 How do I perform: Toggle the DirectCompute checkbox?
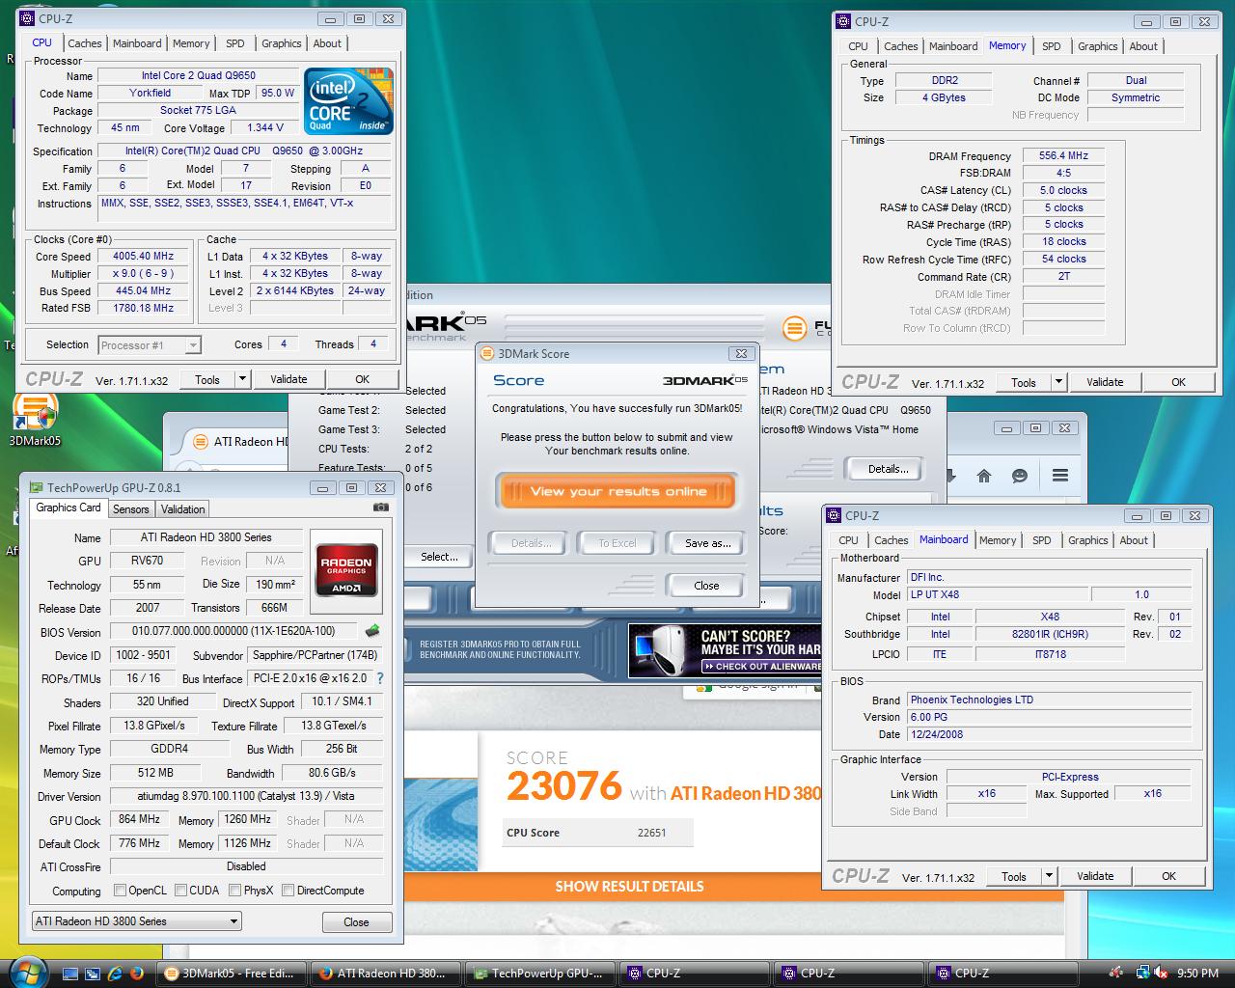pyautogui.click(x=288, y=891)
